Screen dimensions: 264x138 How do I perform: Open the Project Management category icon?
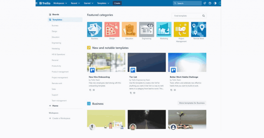point(181,29)
